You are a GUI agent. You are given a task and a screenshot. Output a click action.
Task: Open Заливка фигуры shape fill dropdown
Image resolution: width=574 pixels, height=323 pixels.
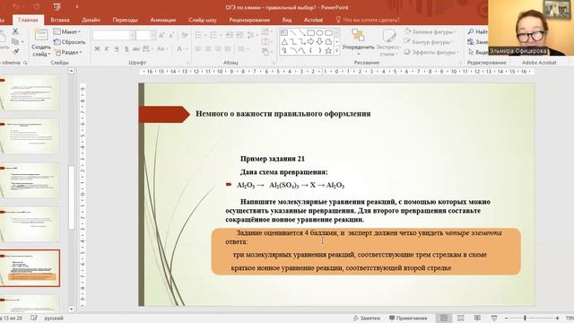tap(430, 32)
